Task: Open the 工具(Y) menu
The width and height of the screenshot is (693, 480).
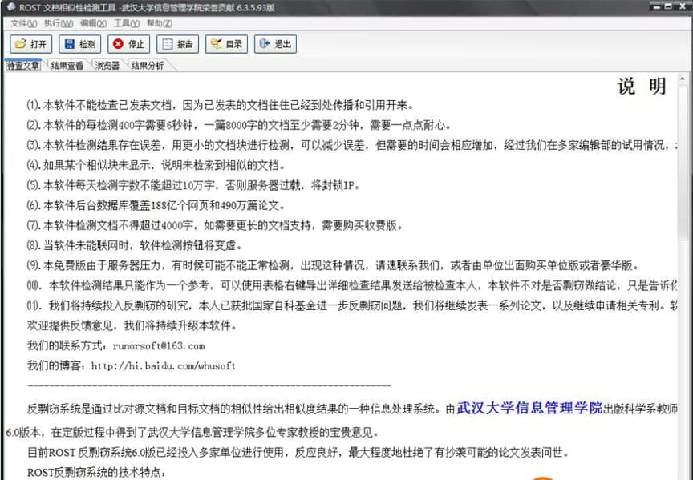Action: pyautogui.click(x=127, y=23)
